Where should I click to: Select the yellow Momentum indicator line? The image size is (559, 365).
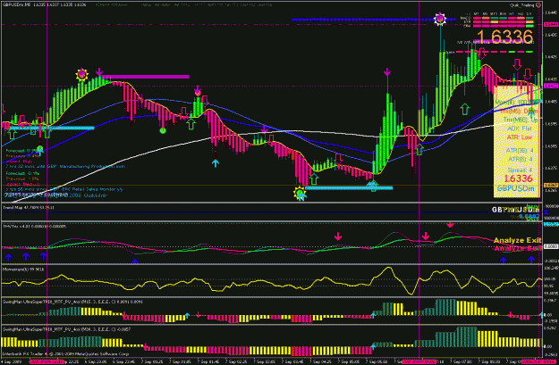[272, 281]
